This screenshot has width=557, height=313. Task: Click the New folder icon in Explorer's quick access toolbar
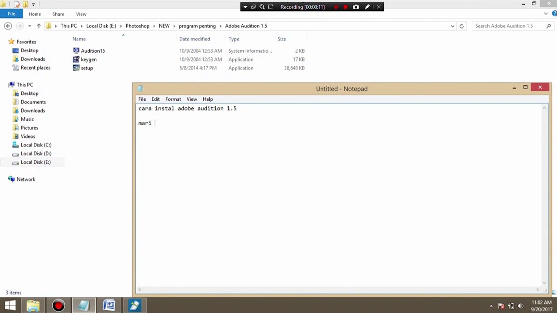tap(25, 4)
